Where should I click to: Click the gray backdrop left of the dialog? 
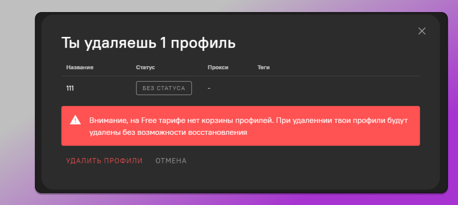16,98
